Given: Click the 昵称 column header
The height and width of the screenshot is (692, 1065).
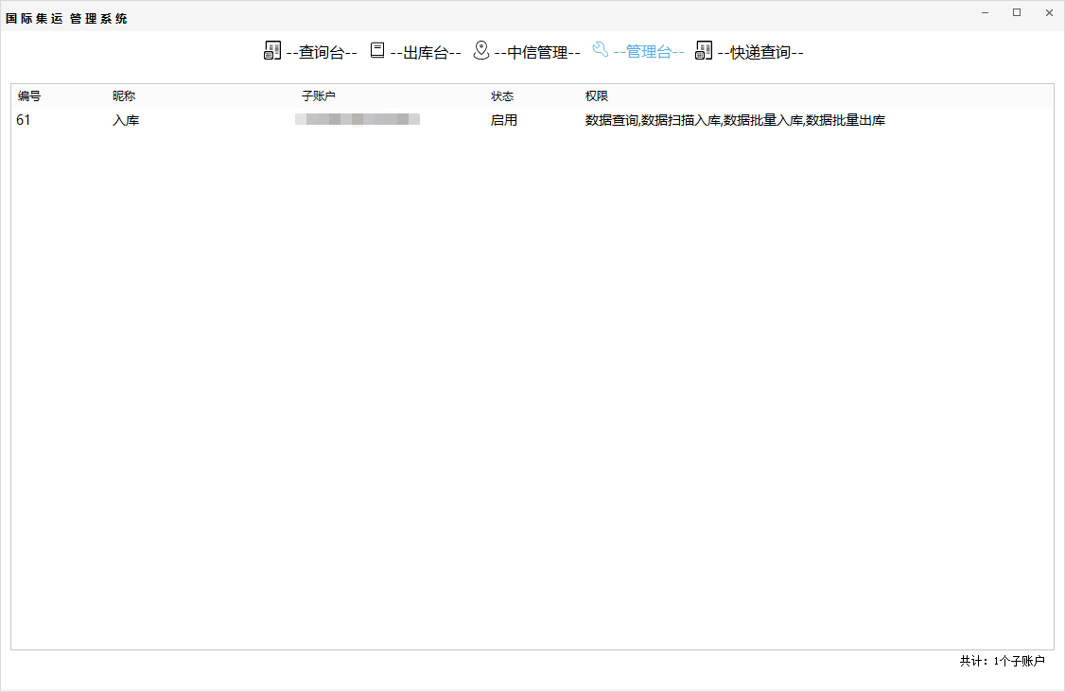Looking at the screenshot, I should coord(124,96).
